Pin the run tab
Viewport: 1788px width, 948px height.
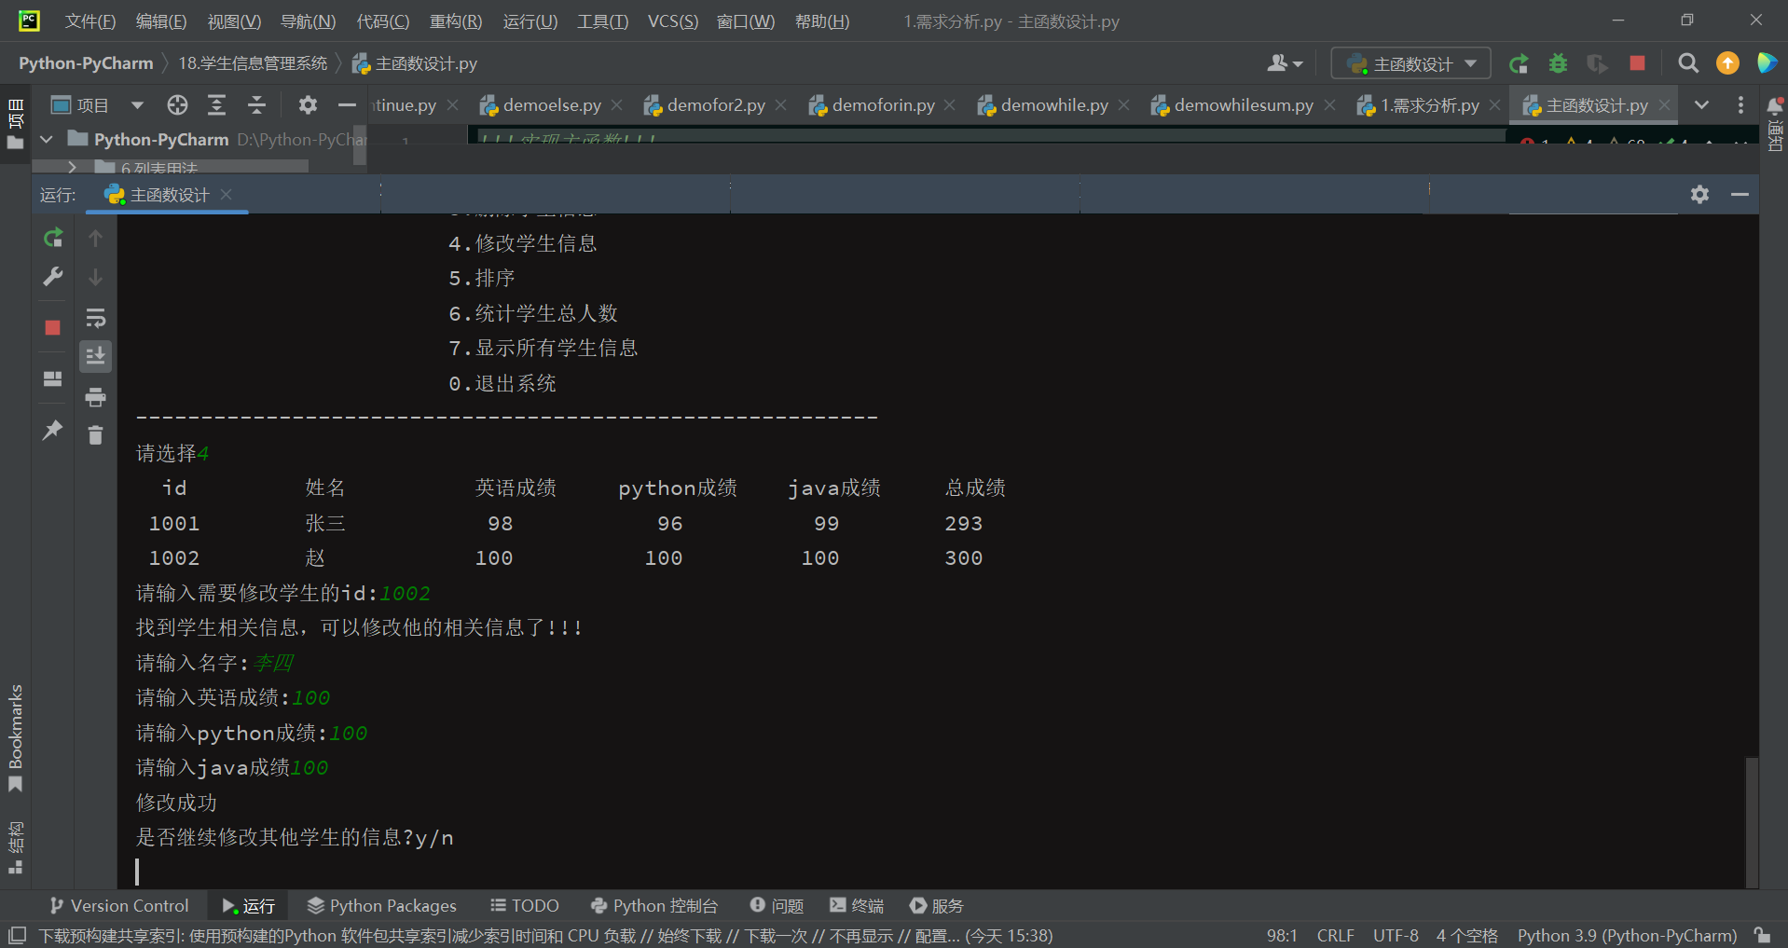(53, 430)
